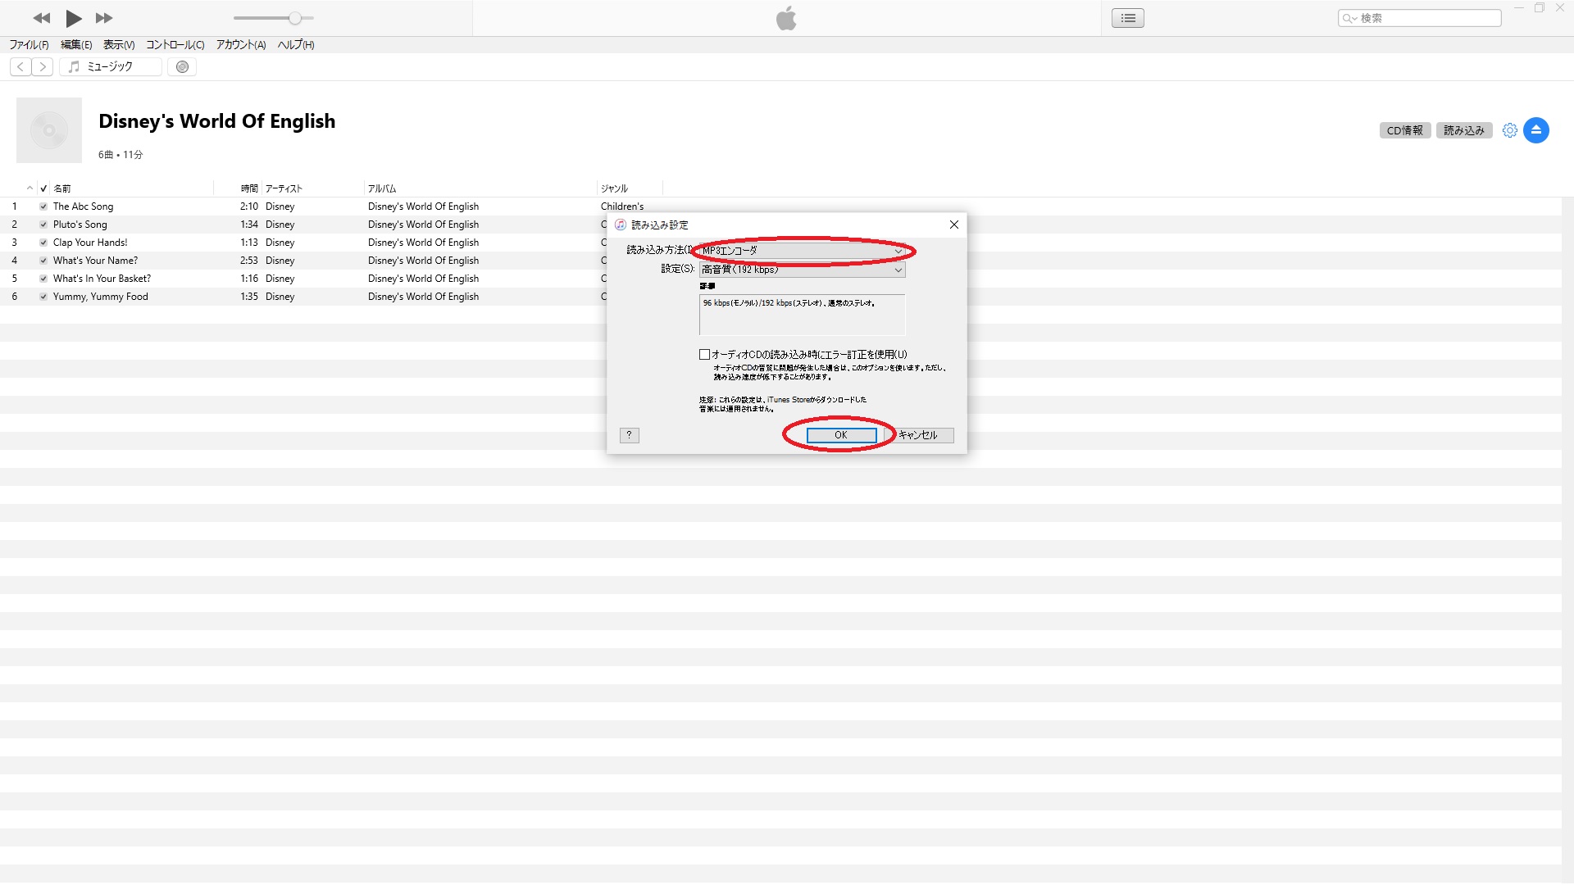
Task: Sort by ジャンル column header
Action: tap(630, 188)
